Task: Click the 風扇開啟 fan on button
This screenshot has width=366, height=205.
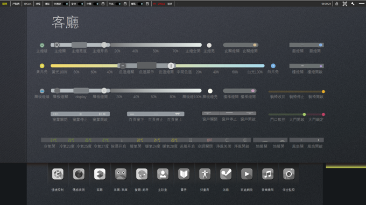Action: tap(319, 140)
